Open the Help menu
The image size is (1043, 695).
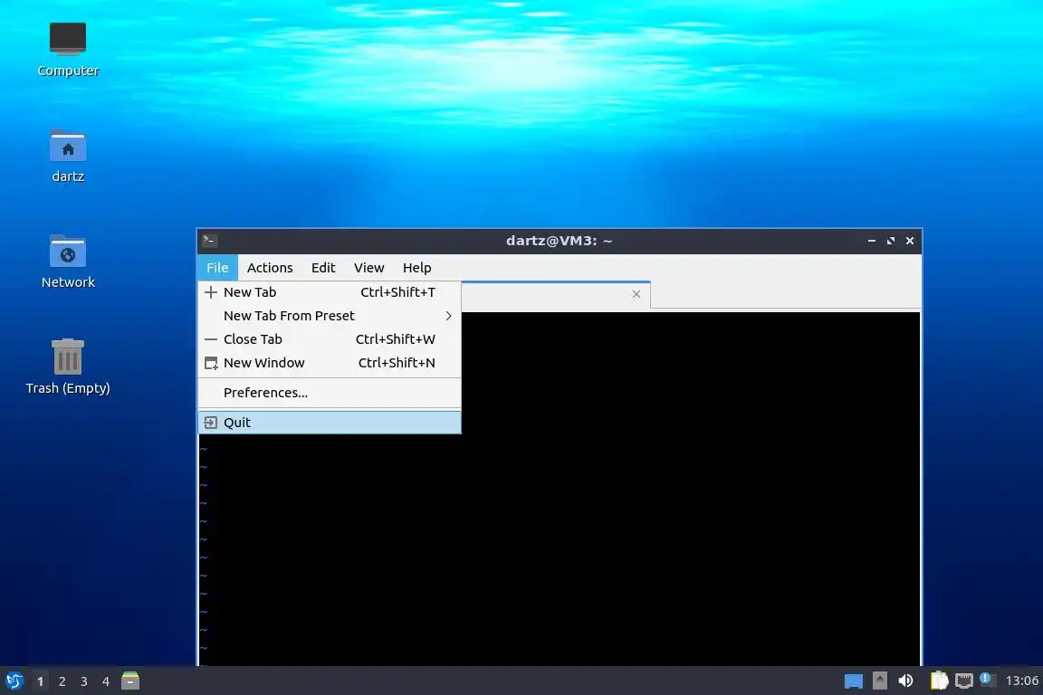tap(417, 267)
